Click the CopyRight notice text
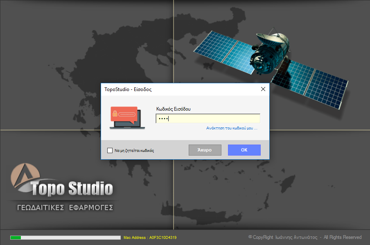 [x=305, y=237]
